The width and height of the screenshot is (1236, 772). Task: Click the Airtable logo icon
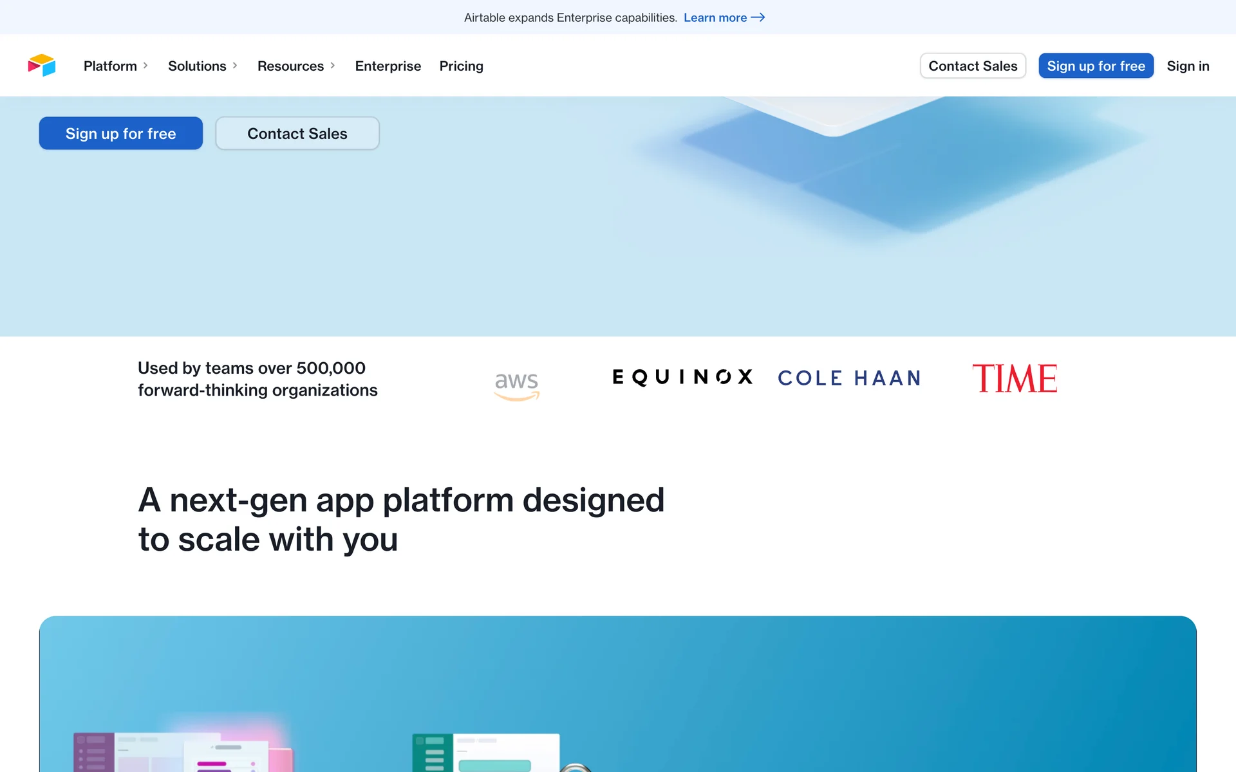[x=42, y=66]
